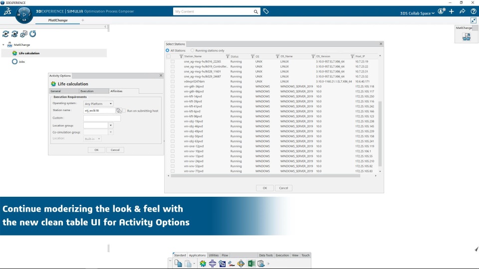The width and height of the screenshot is (479, 269).
Task: Check the box for station vm-xnv-77pvd
Action: [173, 171]
